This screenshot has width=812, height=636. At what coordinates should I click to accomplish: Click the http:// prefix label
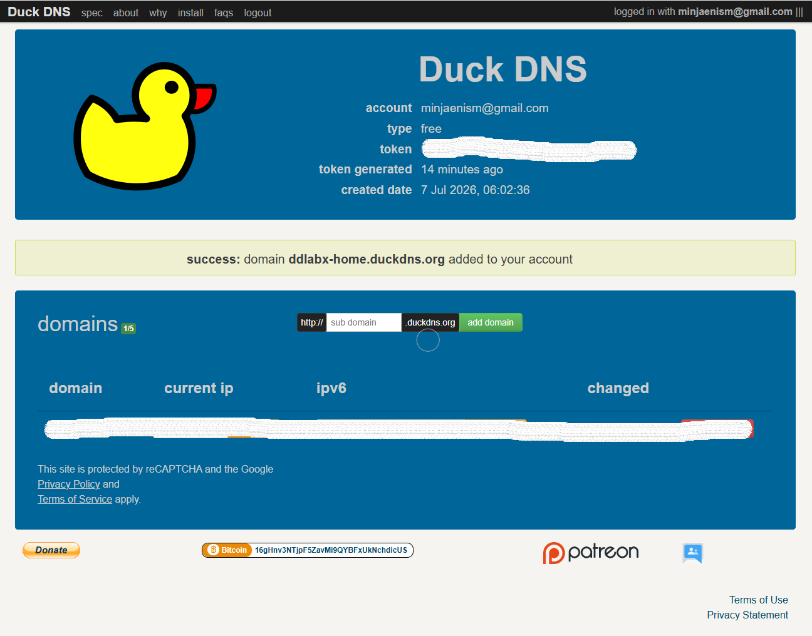pos(312,322)
